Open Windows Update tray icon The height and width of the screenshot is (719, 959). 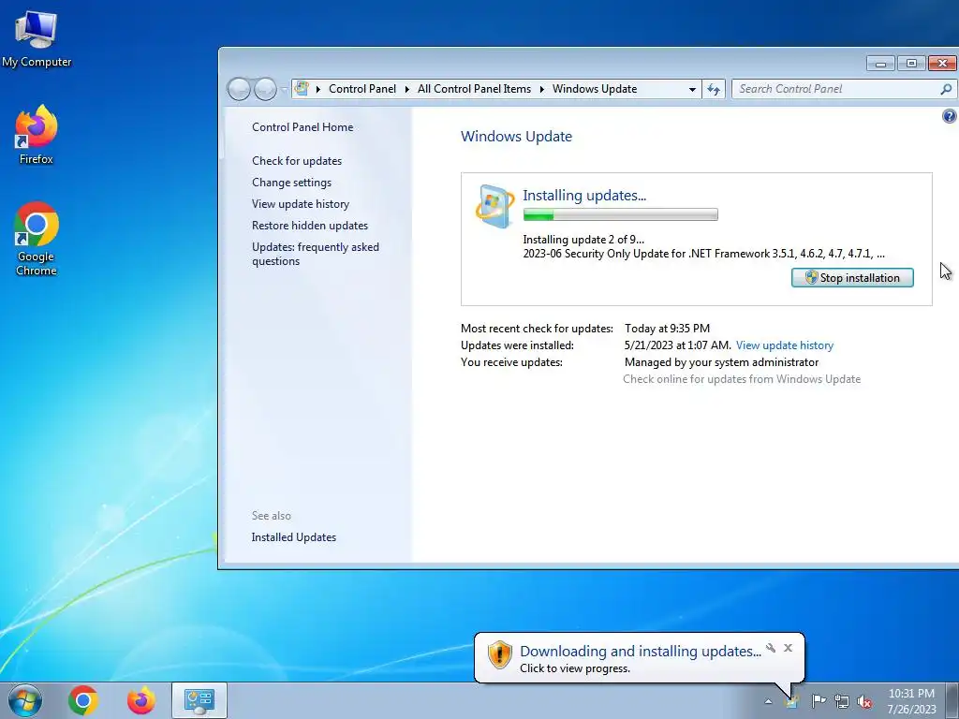click(792, 701)
